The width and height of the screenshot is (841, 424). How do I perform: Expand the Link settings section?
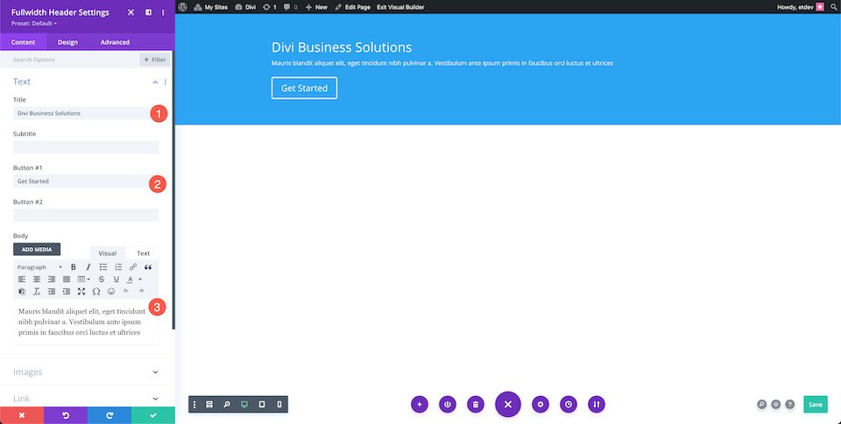(86, 399)
